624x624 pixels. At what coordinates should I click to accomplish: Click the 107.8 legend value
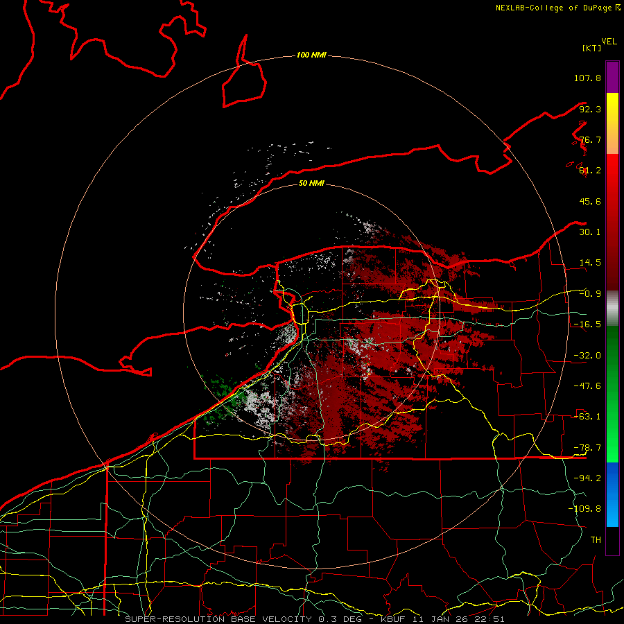[587, 78]
